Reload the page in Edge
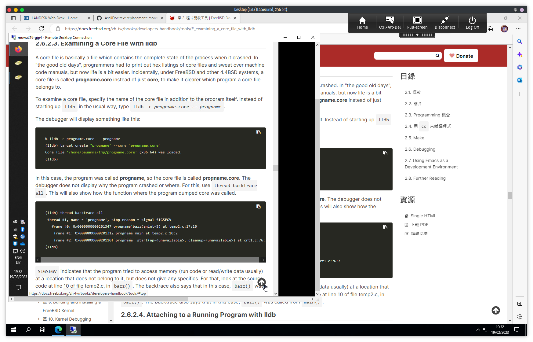 42,29
